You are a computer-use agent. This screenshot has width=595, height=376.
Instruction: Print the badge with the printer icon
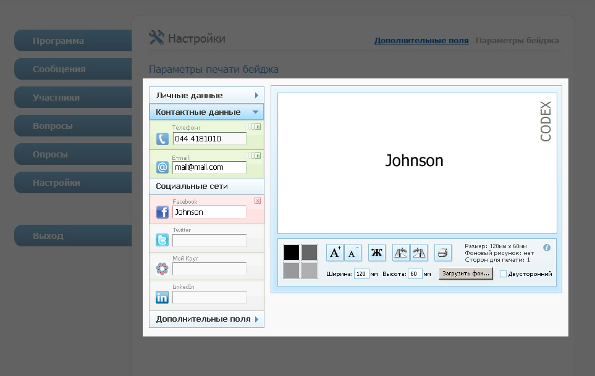pyautogui.click(x=443, y=253)
